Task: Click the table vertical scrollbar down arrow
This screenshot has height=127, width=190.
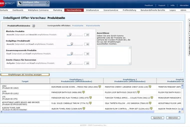Action: point(182,109)
